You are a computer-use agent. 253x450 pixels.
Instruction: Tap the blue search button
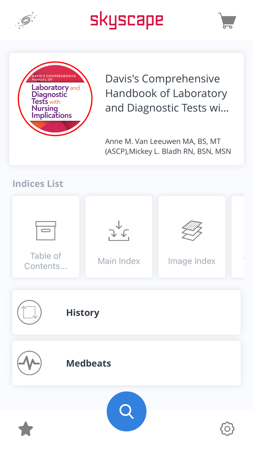pyautogui.click(x=126, y=411)
